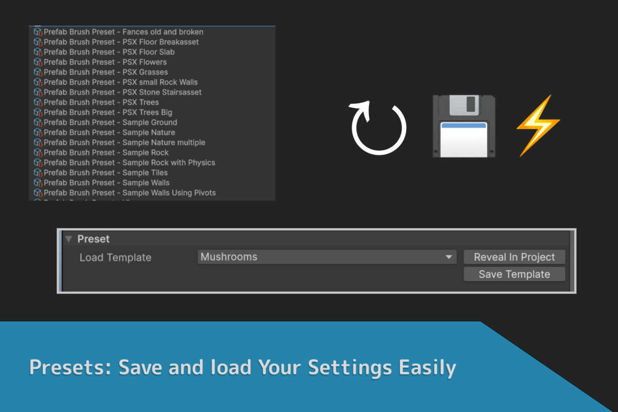The image size is (618, 412).
Task: Click the prefab icon beside Sample Walls Using Pivots
Action: (38, 193)
